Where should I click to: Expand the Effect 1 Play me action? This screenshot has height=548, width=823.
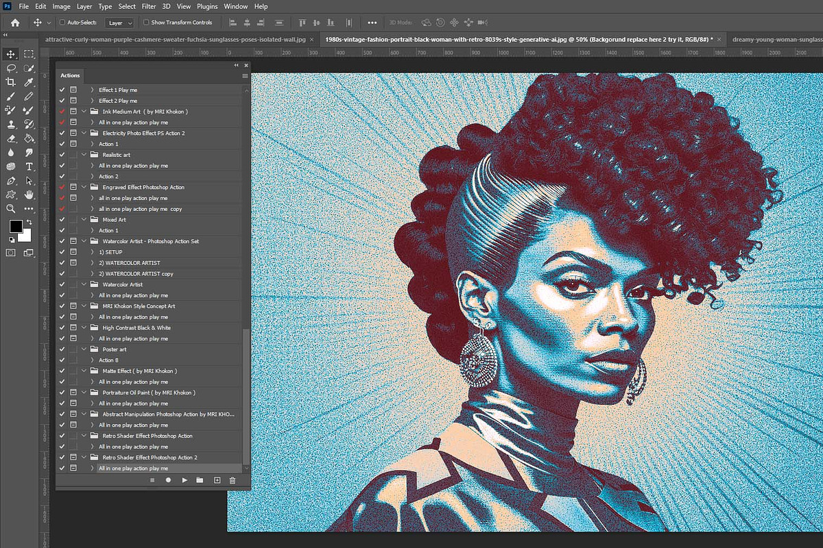click(x=93, y=90)
